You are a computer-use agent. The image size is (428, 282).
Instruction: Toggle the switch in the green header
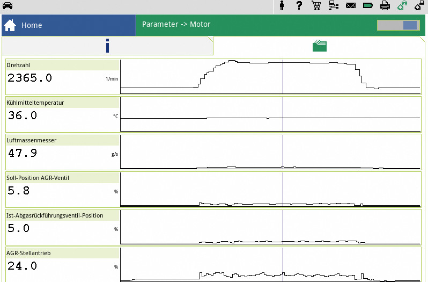[397, 25]
